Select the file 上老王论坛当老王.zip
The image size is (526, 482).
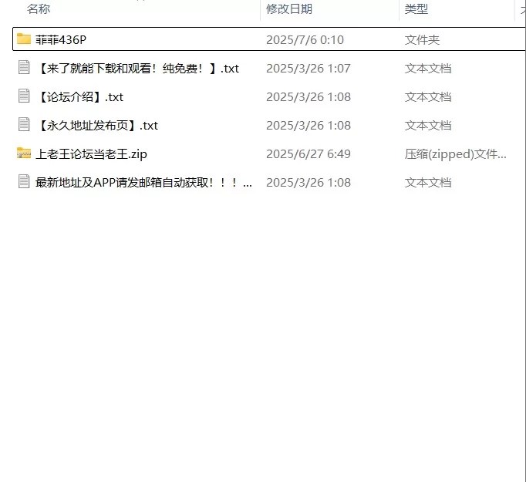tap(91, 154)
